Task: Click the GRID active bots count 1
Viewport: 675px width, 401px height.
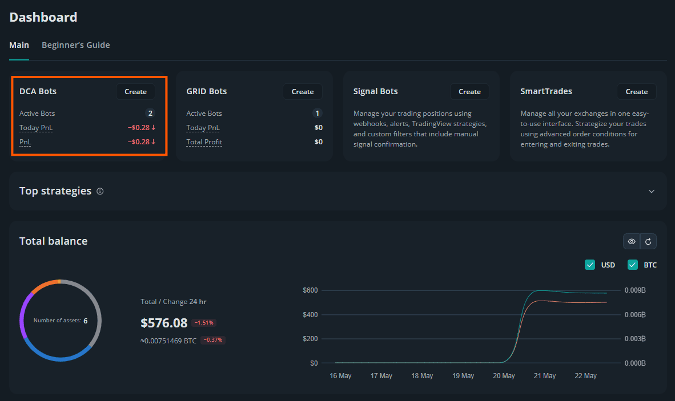Action: coord(318,113)
